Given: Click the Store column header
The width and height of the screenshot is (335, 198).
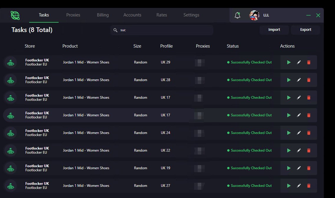Looking at the screenshot, I should tap(30, 46).
